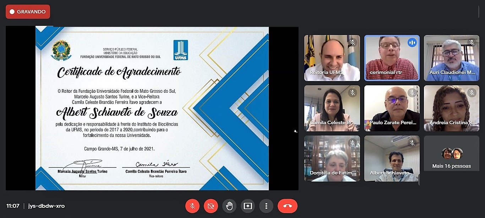Select Doroteia de Fatima's video tile
The width and height of the screenshot is (485, 218).
[332, 159]
